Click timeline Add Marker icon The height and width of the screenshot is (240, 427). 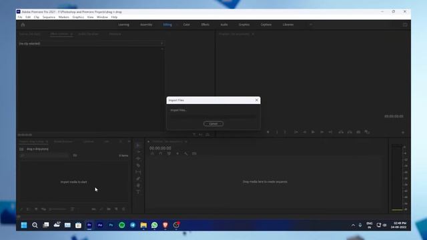(177, 154)
